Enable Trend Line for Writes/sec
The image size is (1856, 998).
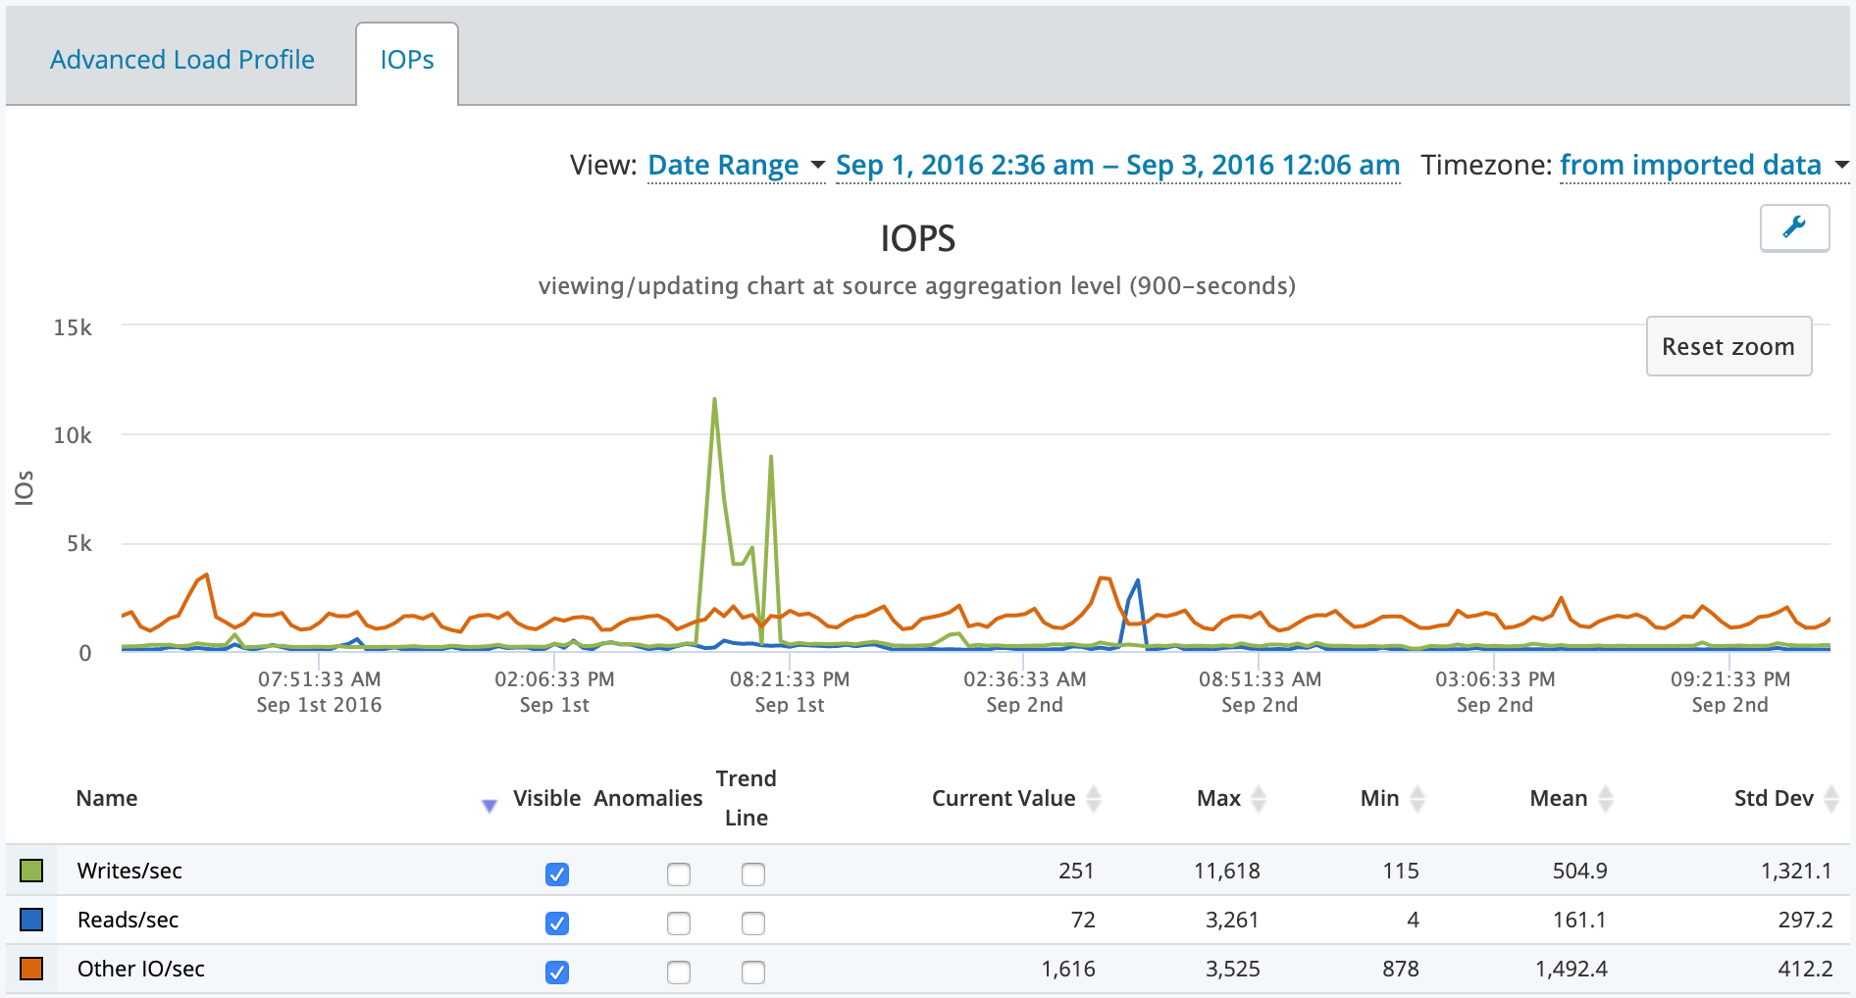[x=753, y=873]
